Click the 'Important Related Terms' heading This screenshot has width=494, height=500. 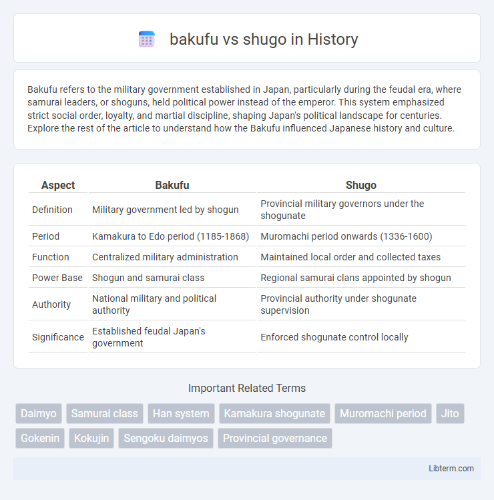(x=247, y=388)
